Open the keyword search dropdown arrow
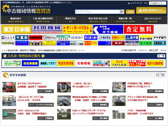This screenshot has height=126, width=168. 122,12
